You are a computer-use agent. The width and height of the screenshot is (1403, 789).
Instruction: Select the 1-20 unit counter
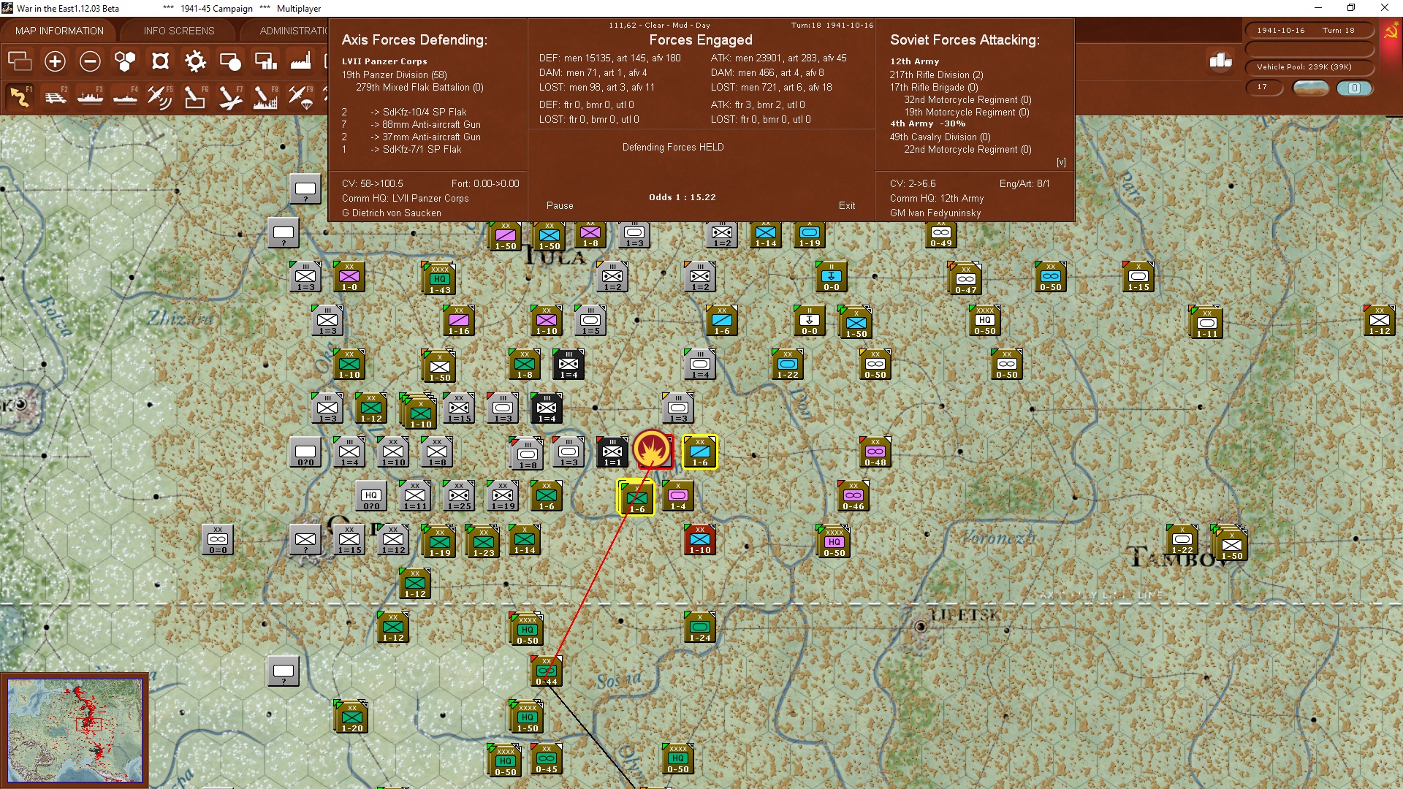click(x=351, y=717)
